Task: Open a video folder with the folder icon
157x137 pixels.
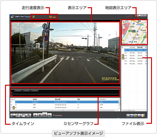Action: [13, 116]
